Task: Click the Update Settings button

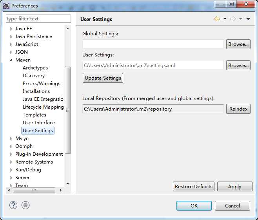Action: (x=103, y=78)
